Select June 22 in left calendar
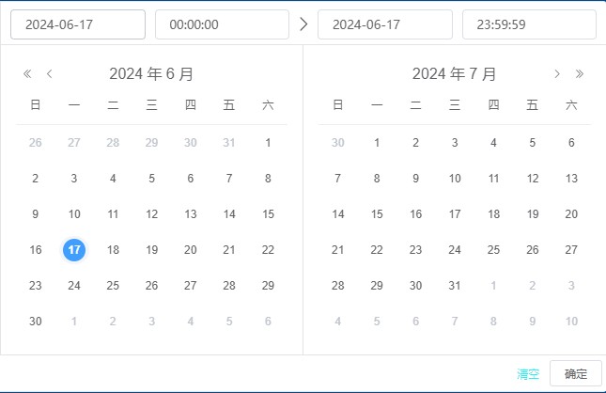 coord(268,250)
